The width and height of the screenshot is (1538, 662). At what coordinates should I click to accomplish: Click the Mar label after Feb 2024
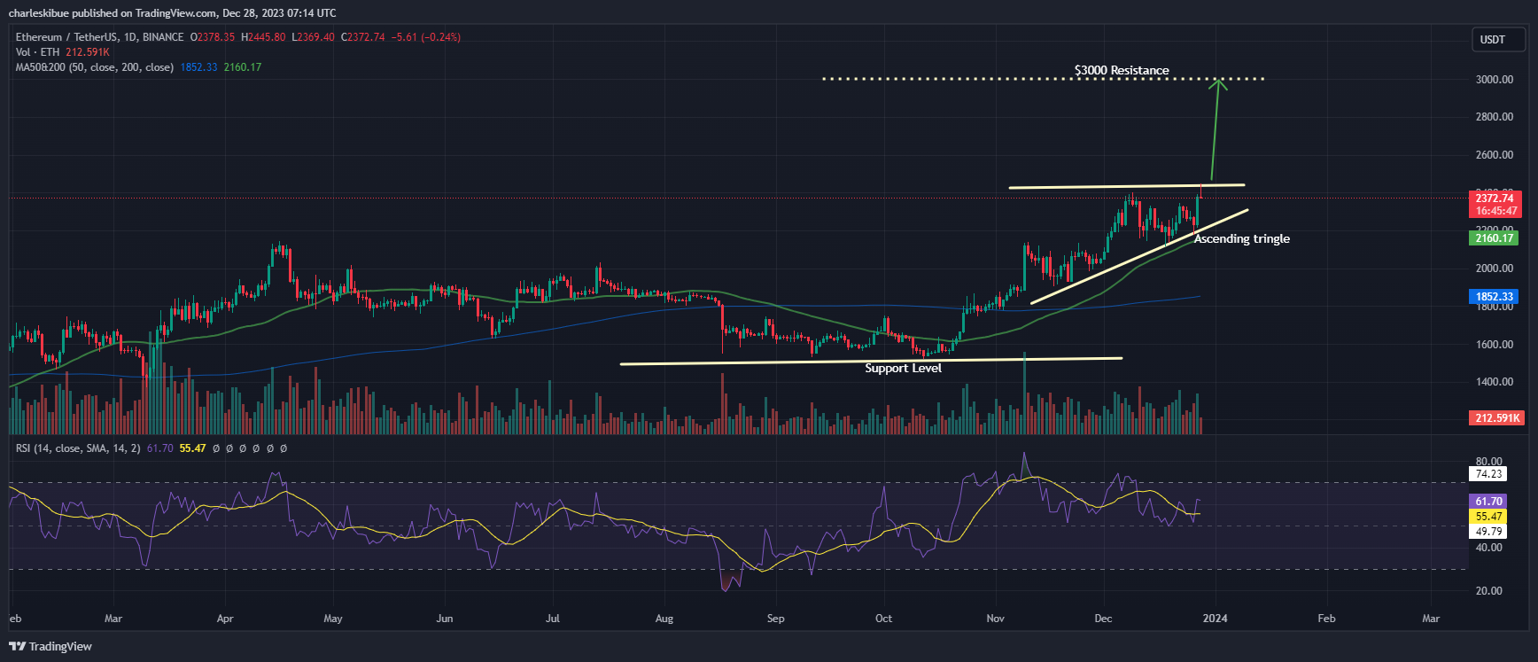[x=1431, y=619]
